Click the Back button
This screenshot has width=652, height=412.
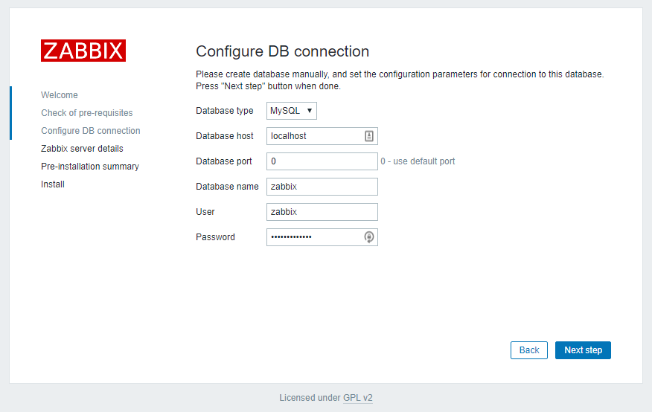529,350
